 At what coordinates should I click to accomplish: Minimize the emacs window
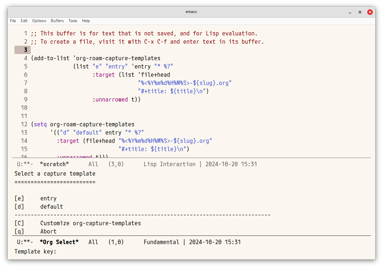coord(350,12)
